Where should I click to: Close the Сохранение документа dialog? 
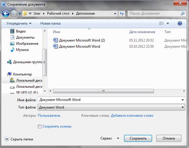180,3
